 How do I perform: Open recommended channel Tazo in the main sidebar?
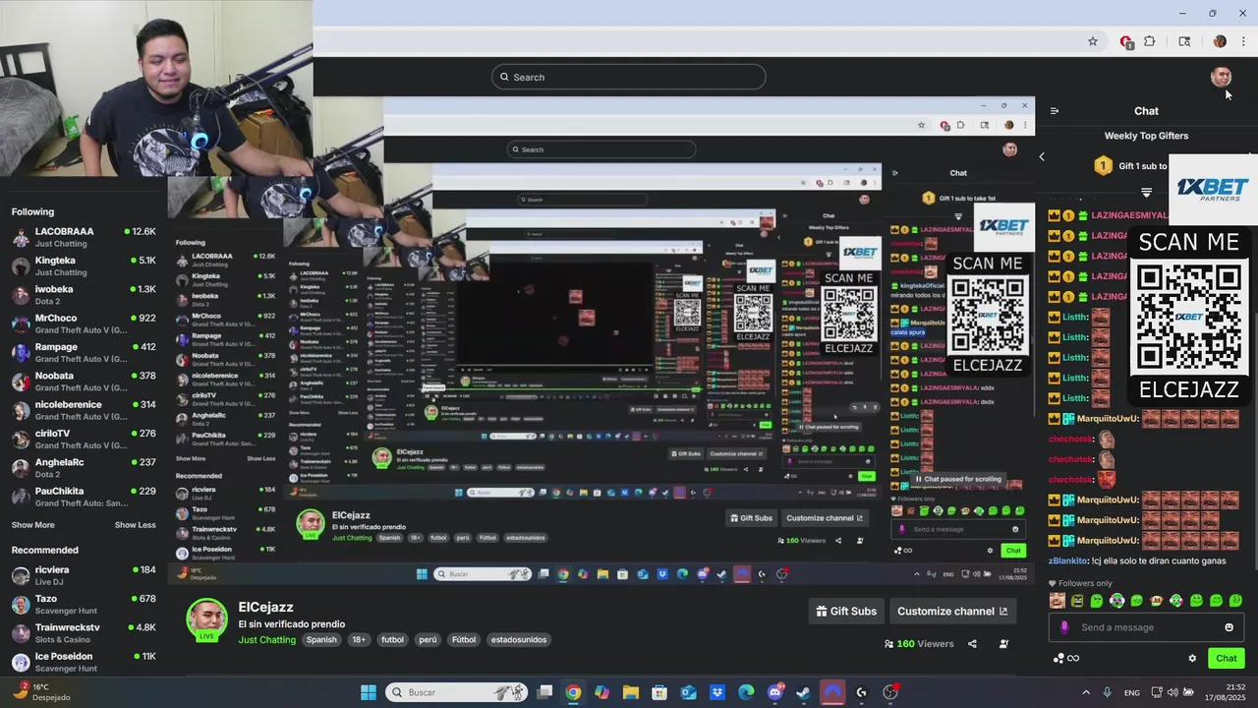pyautogui.click(x=84, y=604)
